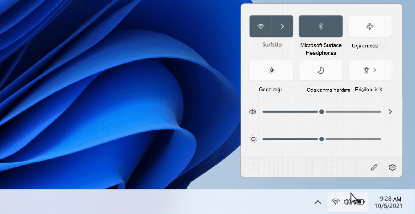This screenshot has width=415, height=214.
Task: Toggle Gece ışığı on
Action: pos(271,70)
